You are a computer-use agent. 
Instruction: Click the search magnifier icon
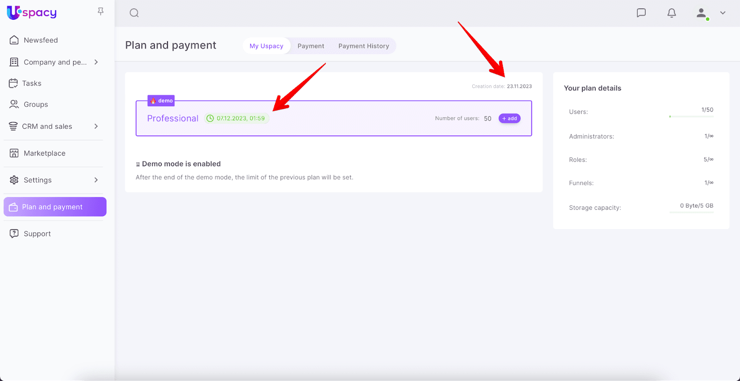coord(134,13)
